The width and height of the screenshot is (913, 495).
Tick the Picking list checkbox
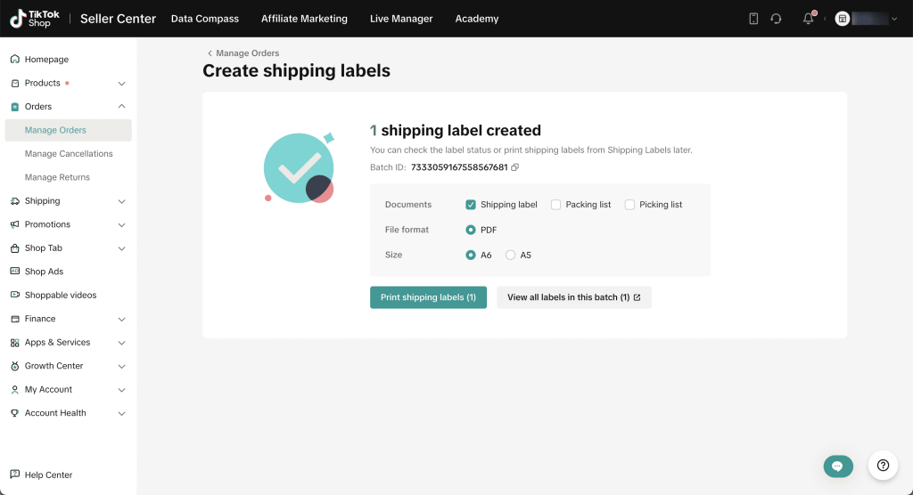pyautogui.click(x=629, y=205)
